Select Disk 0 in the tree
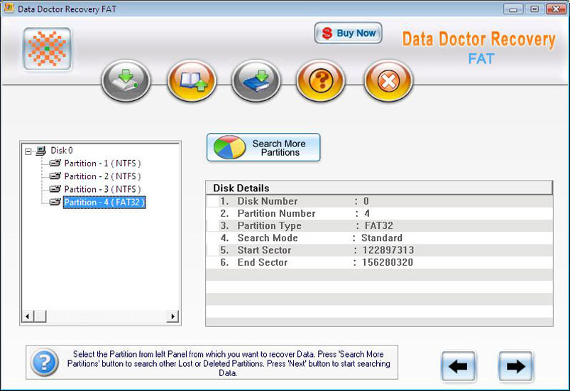Viewport: 570px width, 391px height. pyautogui.click(x=62, y=150)
